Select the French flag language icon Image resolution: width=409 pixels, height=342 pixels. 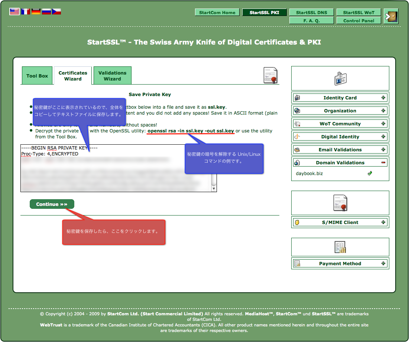pos(26,11)
